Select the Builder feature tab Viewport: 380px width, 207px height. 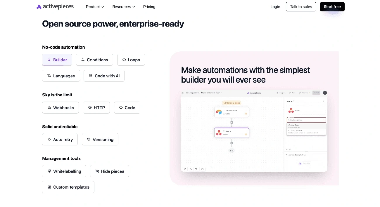point(57,60)
